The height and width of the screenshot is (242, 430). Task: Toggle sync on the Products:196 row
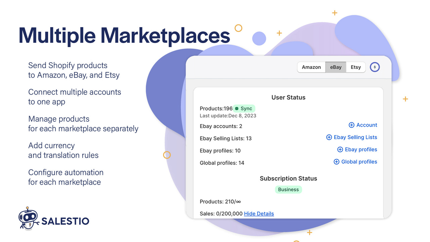coord(244,108)
